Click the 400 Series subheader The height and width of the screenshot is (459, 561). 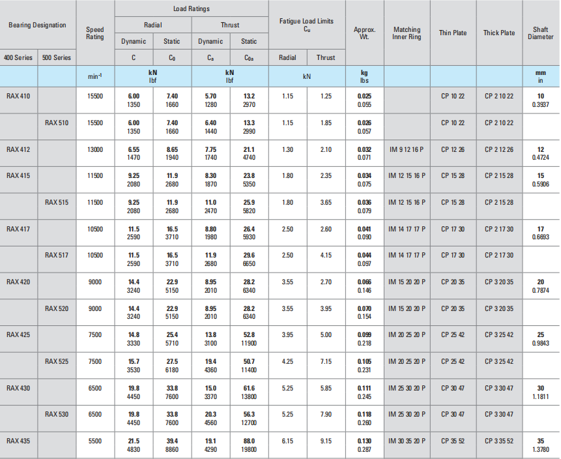[19, 57]
